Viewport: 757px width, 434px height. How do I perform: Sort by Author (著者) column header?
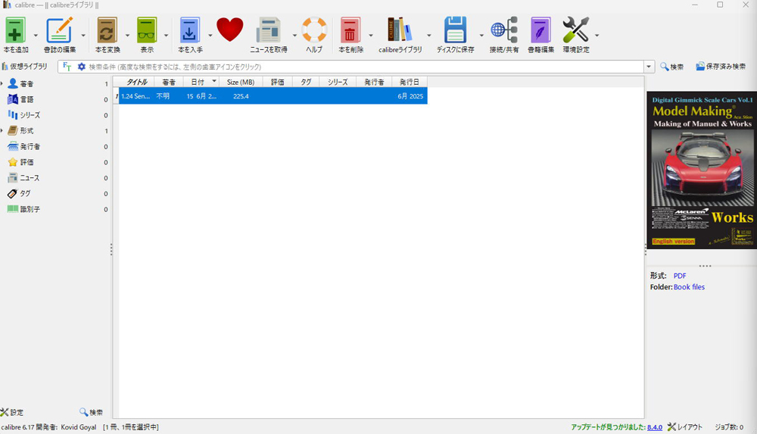(x=169, y=82)
